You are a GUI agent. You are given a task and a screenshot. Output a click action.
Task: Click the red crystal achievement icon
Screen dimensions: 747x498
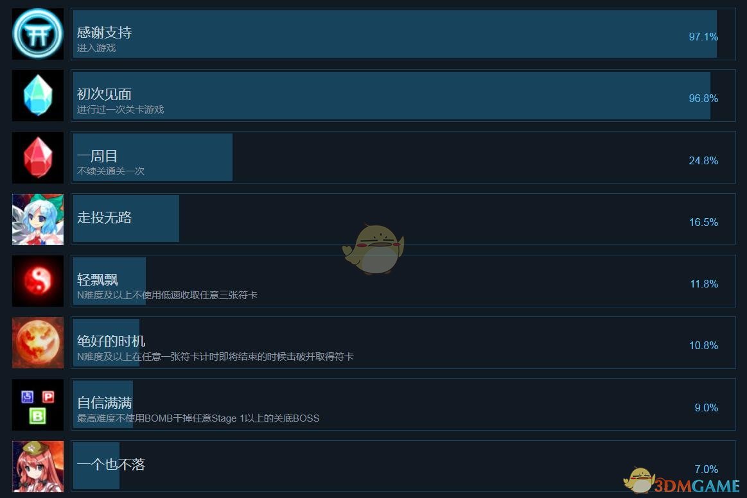click(38, 158)
